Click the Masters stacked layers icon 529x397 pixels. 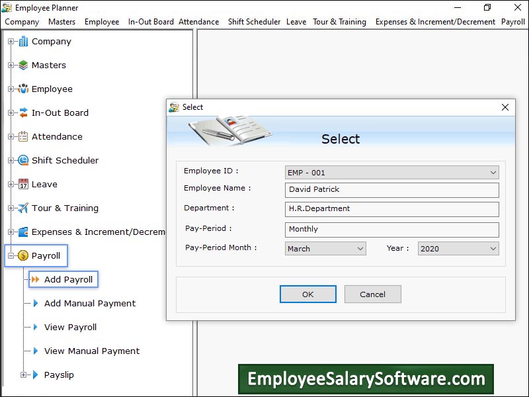(23, 66)
